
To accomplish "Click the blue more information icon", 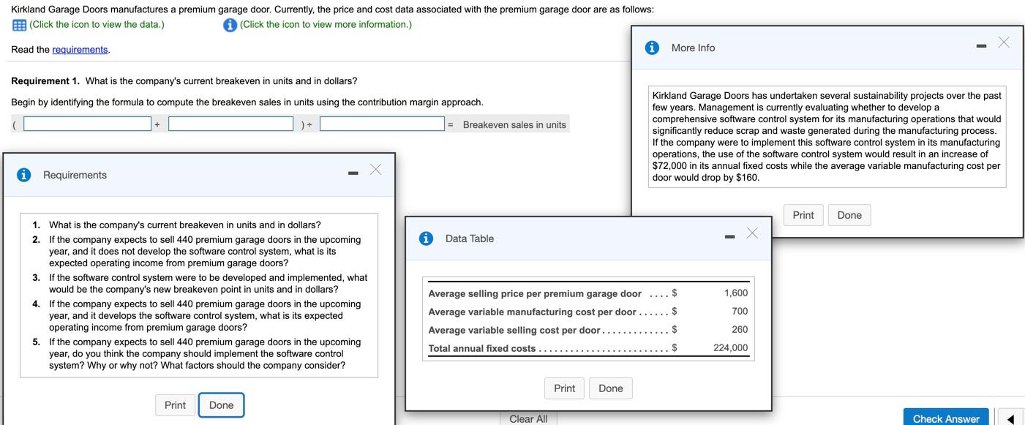I will click(230, 25).
